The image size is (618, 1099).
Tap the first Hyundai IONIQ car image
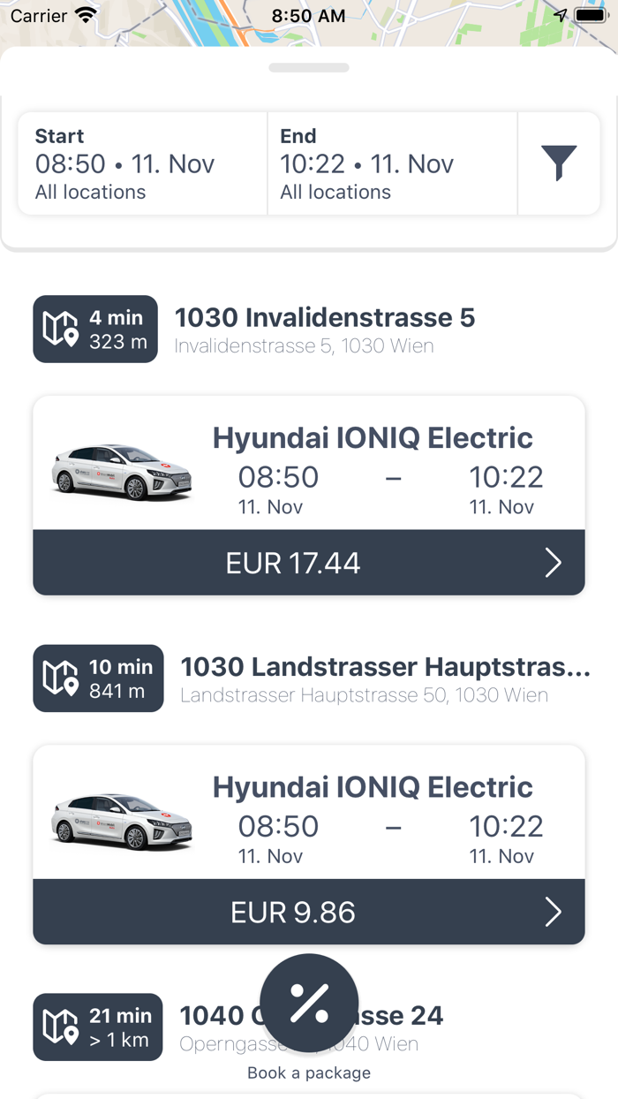tap(122, 473)
